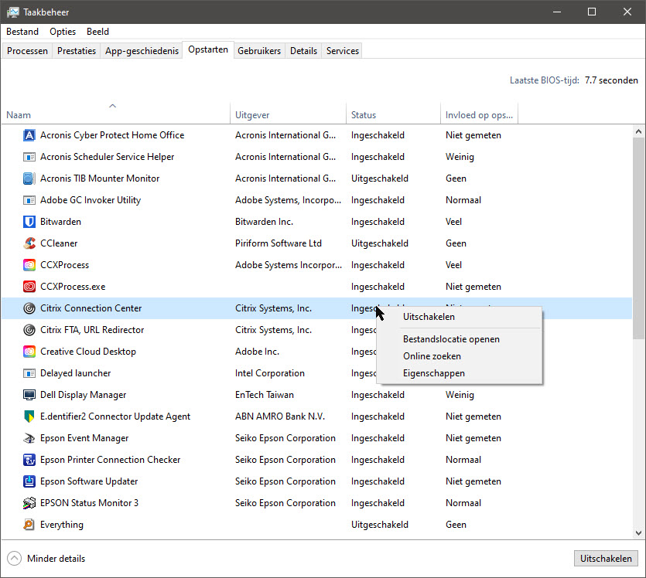Viewport: 646px width, 578px height.
Task: Select the Everything row name text
Action: click(62, 525)
